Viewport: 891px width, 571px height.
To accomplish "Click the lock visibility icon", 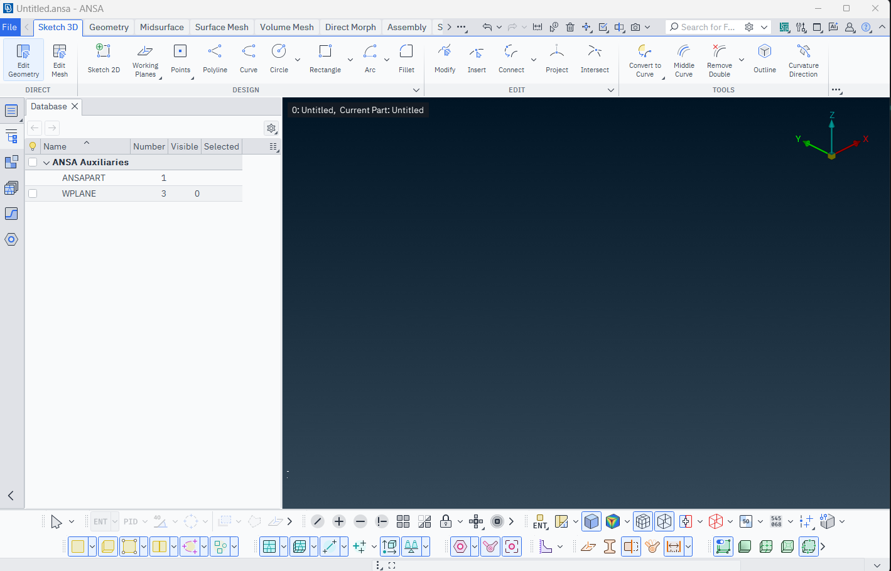I will 446,521.
